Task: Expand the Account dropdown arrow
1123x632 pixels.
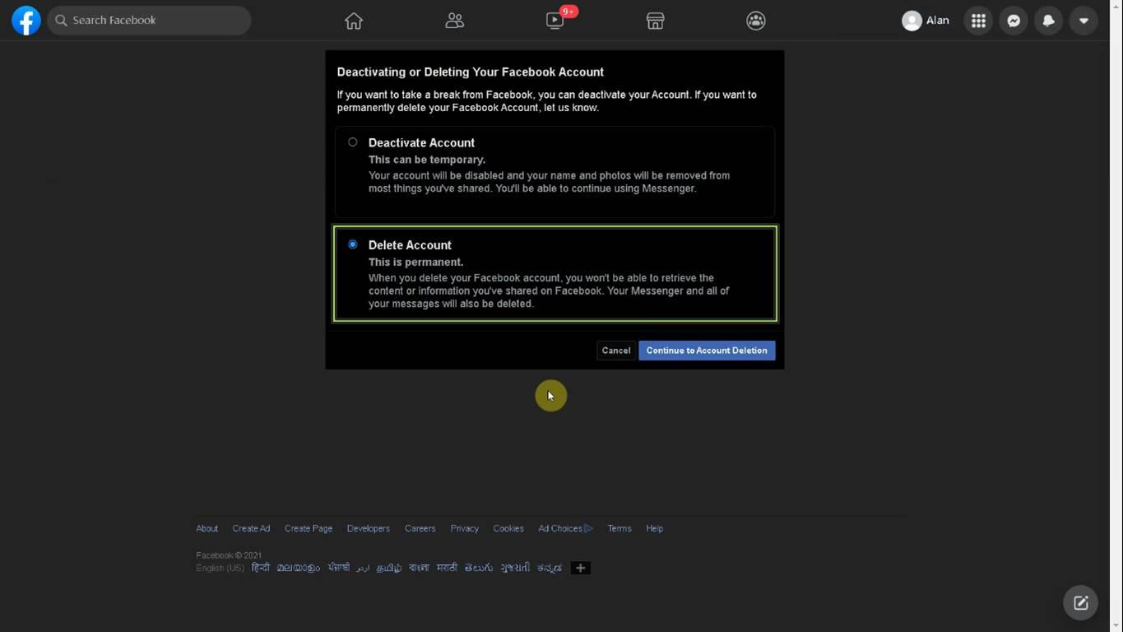Action: click(1084, 21)
